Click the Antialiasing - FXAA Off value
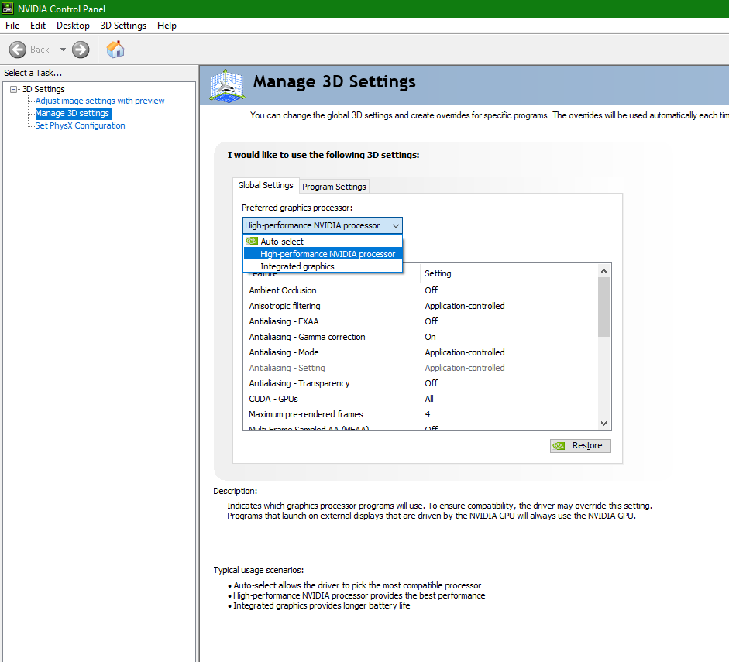The width and height of the screenshot is (729, 662). point(431,321)
